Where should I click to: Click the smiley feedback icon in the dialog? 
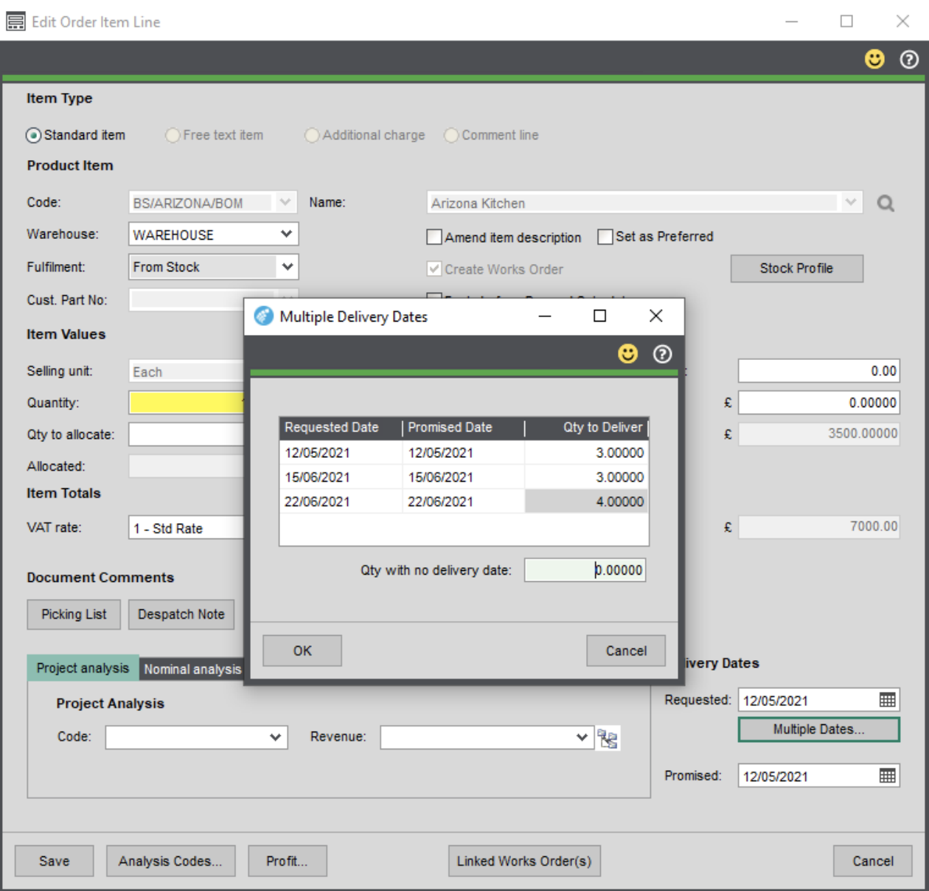627,354
